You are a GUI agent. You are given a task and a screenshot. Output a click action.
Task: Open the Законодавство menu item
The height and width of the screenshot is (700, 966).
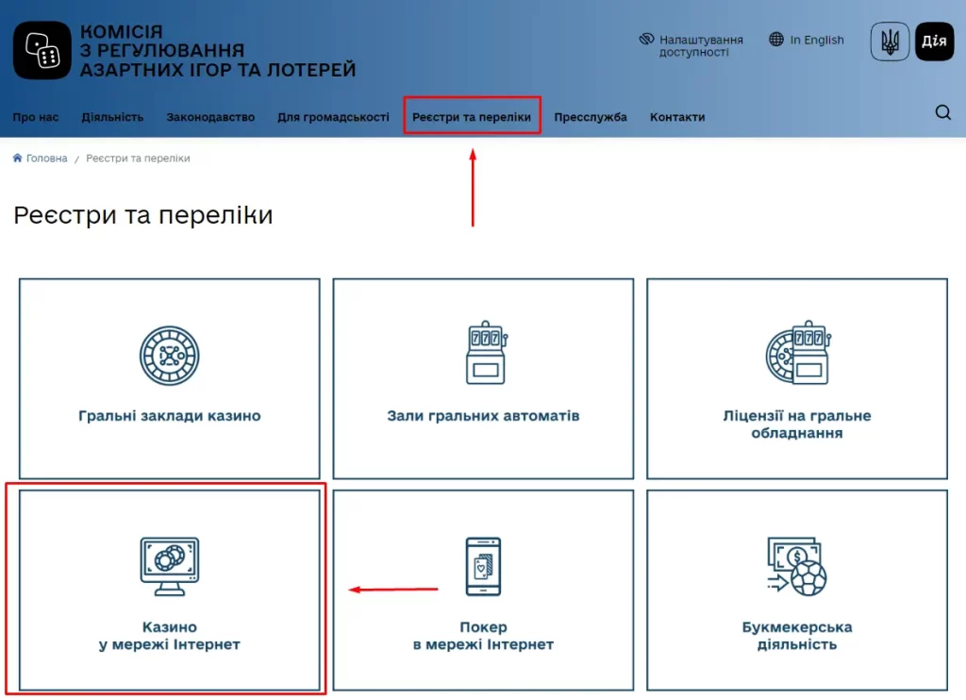point(210,117)
